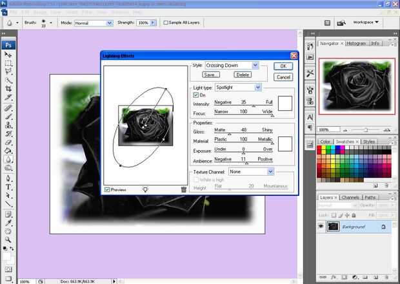
Task: Hide the Background layer eye icon
Action: pos(321,226)
